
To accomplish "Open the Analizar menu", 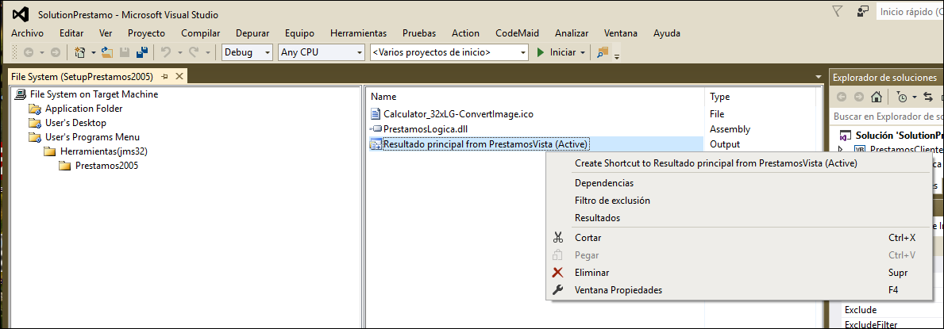I will click(x=572, y=33).
